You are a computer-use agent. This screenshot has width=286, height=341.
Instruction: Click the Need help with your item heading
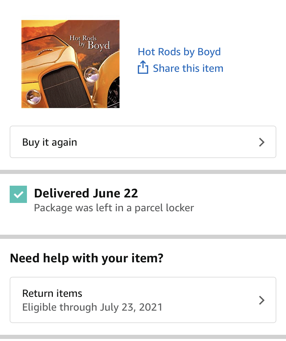click(87, 259)
